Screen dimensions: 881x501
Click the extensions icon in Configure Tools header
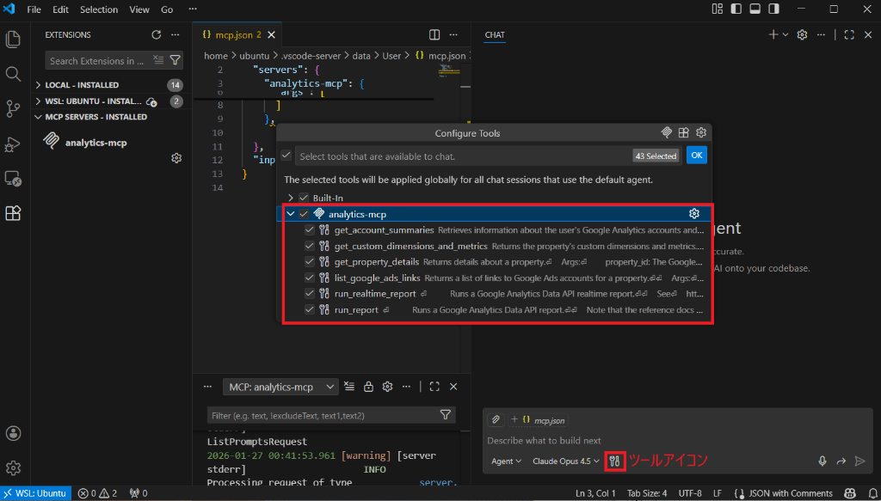[683, 133]
